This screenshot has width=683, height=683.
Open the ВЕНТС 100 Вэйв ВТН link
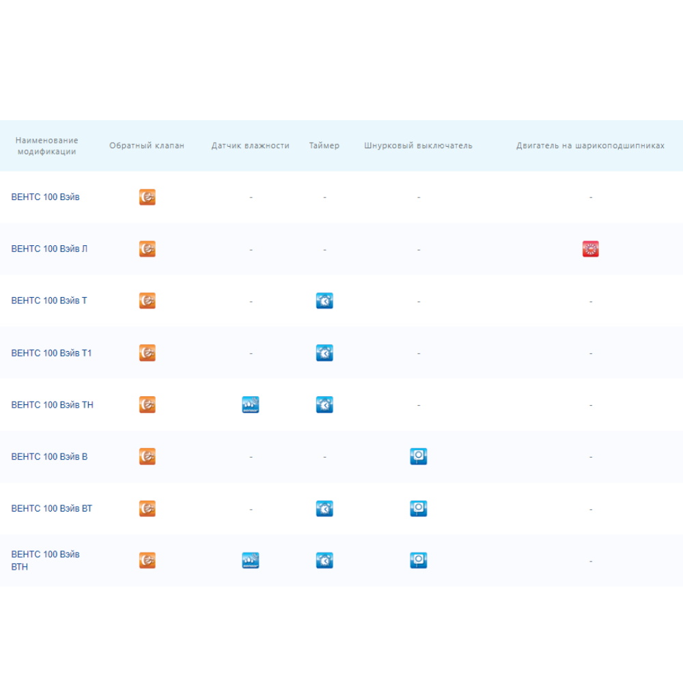45,560
